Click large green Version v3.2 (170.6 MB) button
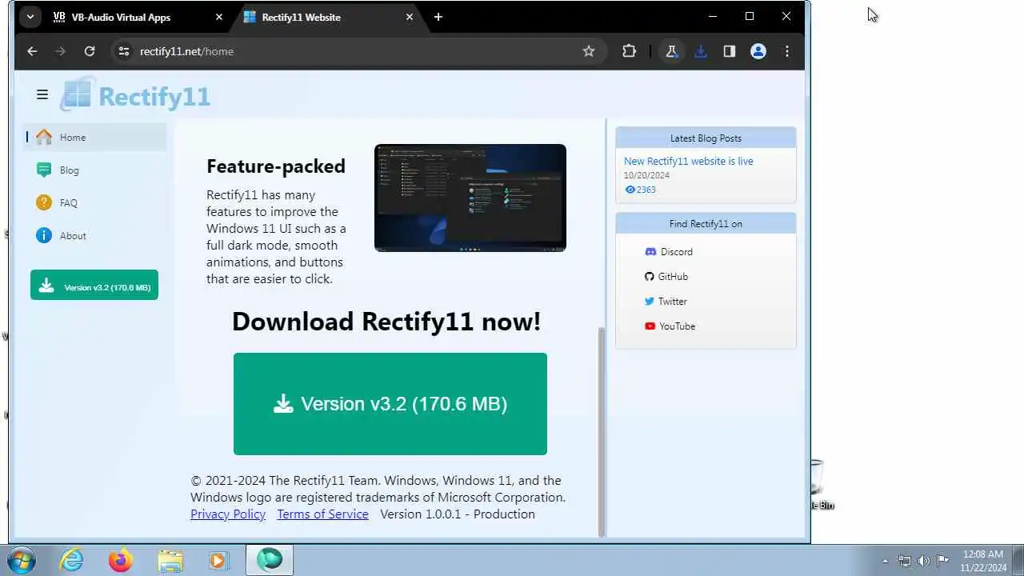This screenshot has height=576, width=1024. (x=390, y=404)
